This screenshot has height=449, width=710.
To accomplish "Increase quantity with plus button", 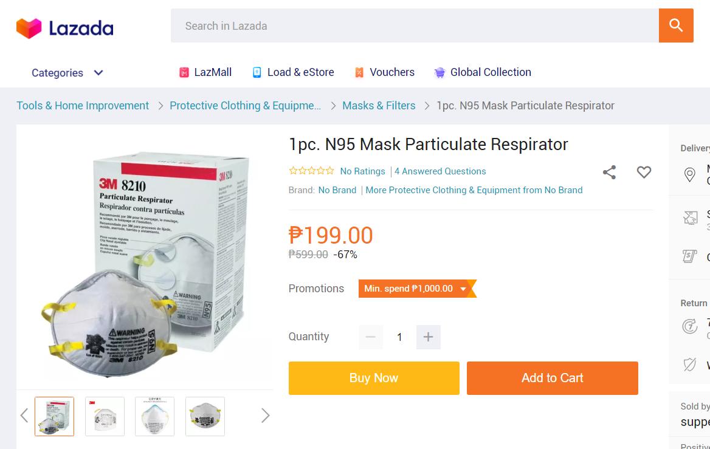I will (x=429, y=337).
